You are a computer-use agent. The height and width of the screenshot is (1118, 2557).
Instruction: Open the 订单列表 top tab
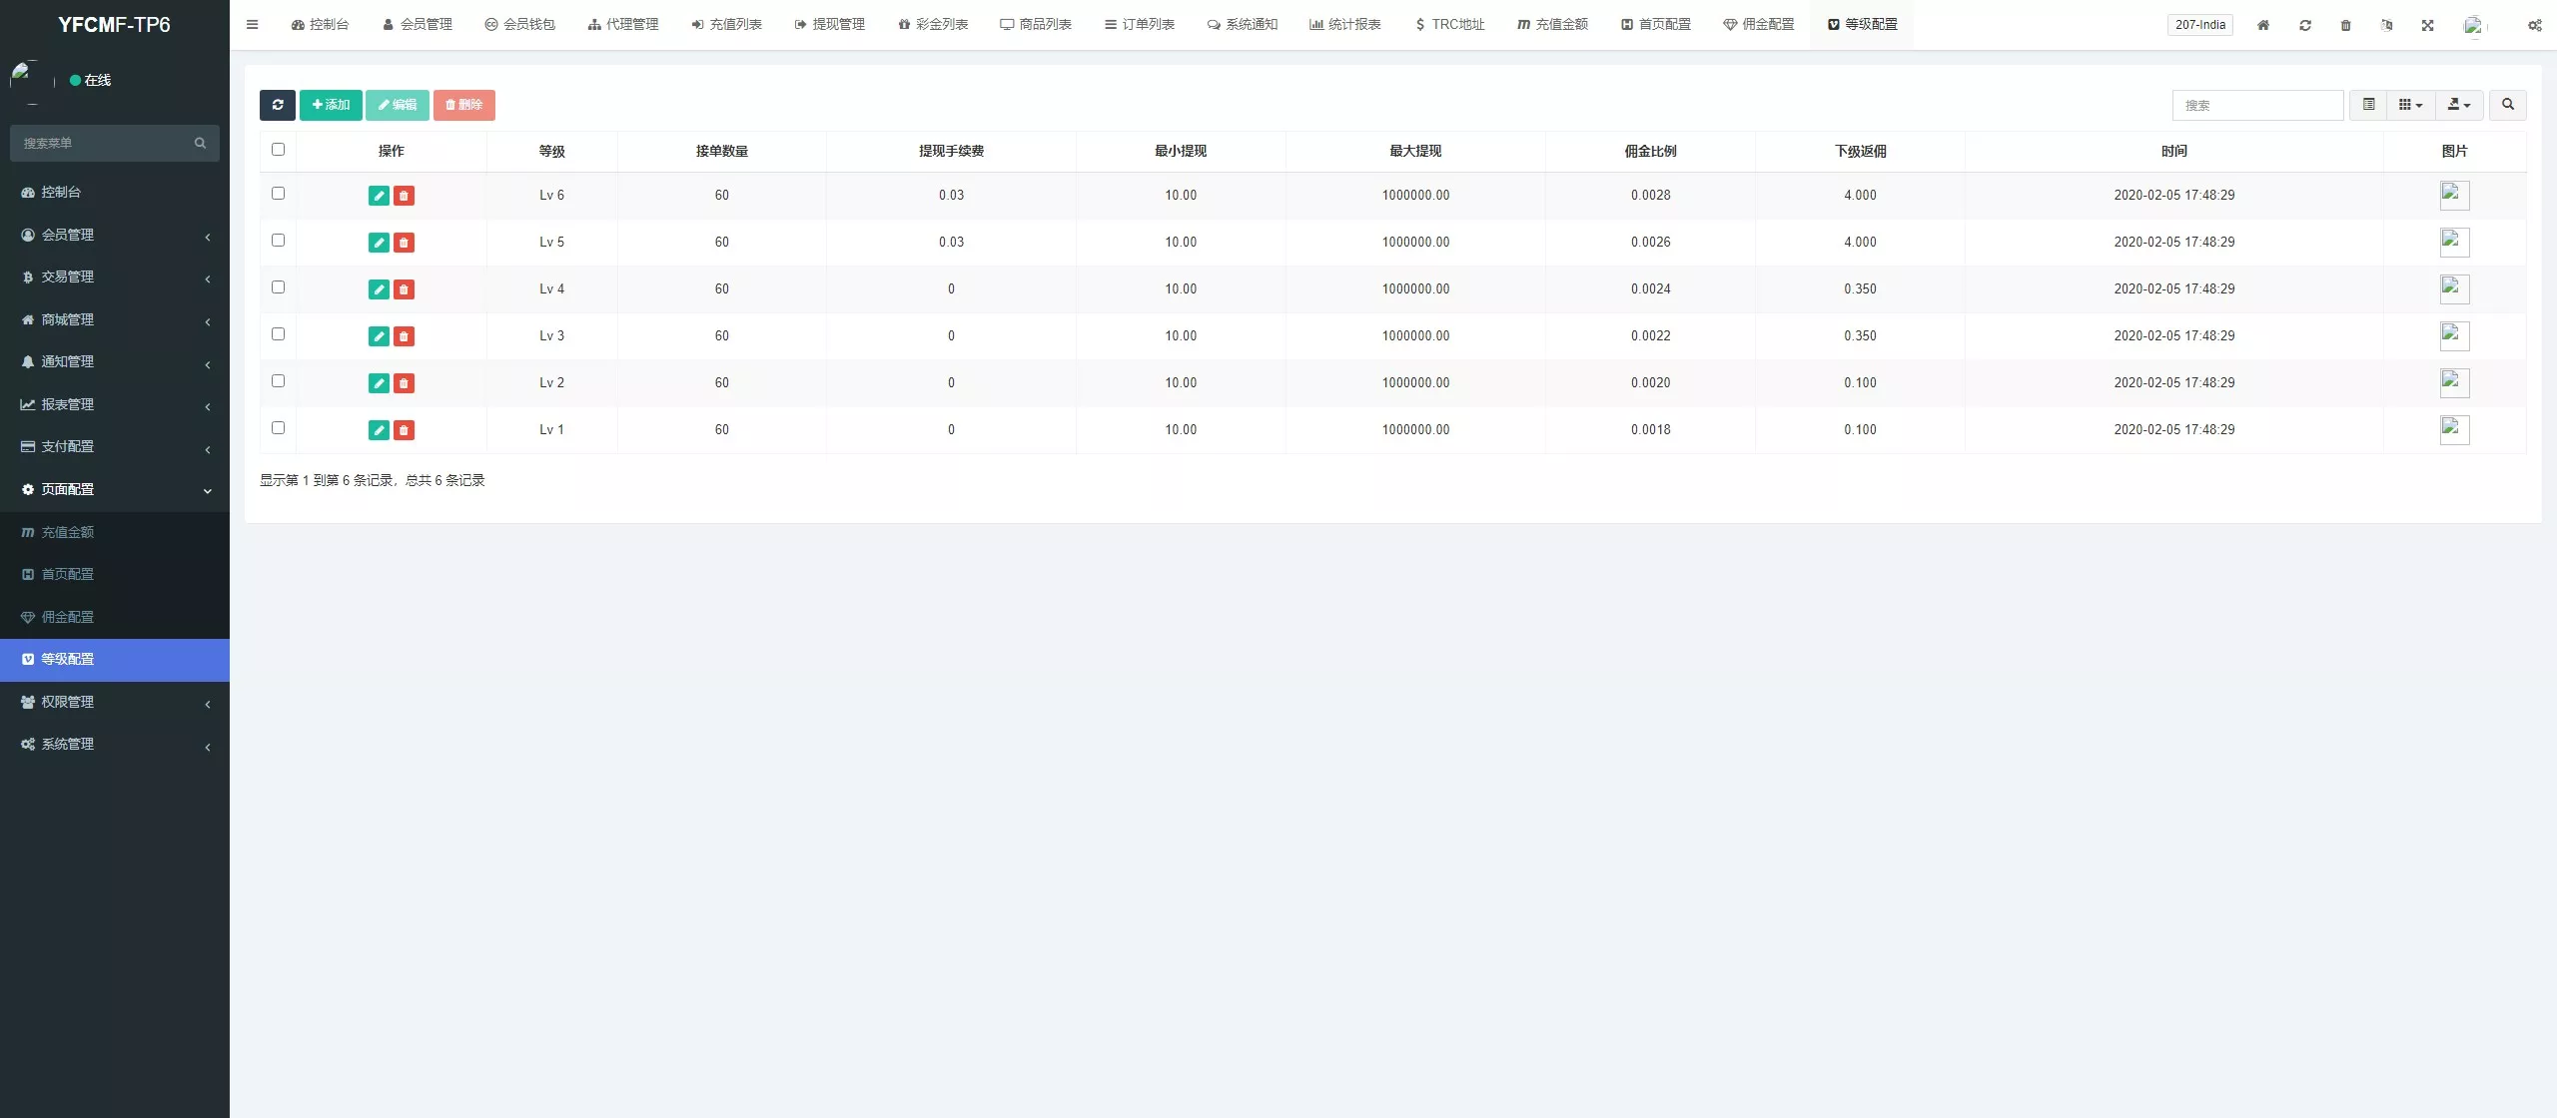click(1140, 24)
